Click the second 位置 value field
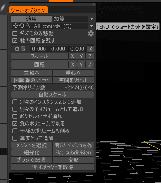Viewport: 161px width, 183px height. 58,49
